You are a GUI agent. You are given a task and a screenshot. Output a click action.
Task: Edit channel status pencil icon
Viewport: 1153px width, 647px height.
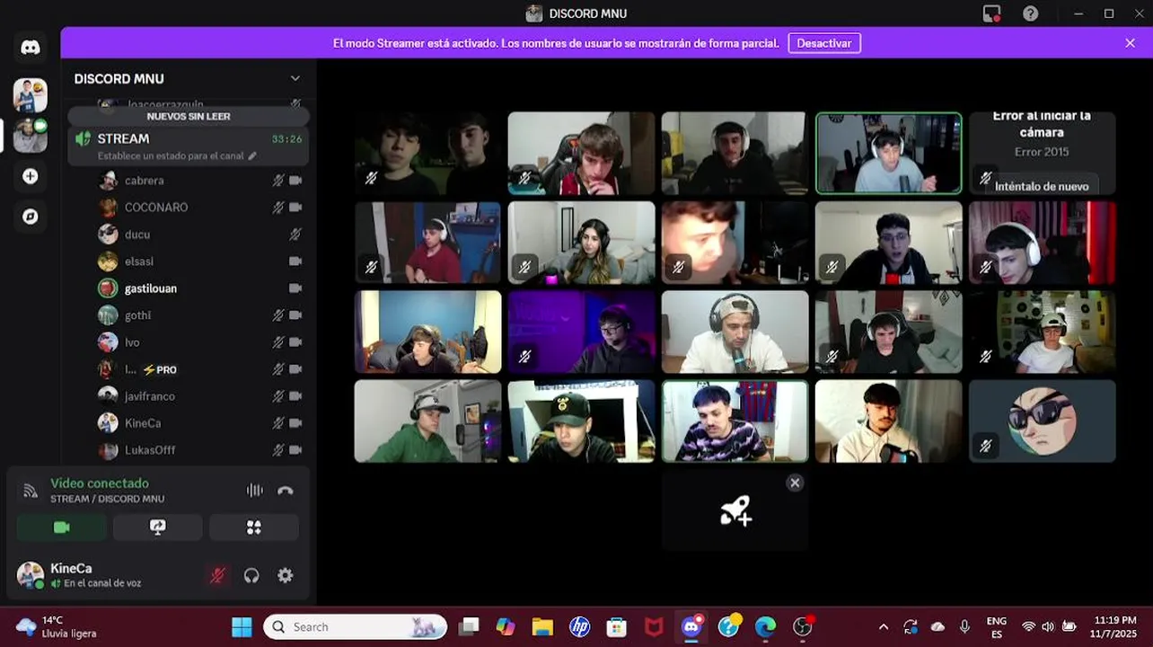[x=252, y=155]
